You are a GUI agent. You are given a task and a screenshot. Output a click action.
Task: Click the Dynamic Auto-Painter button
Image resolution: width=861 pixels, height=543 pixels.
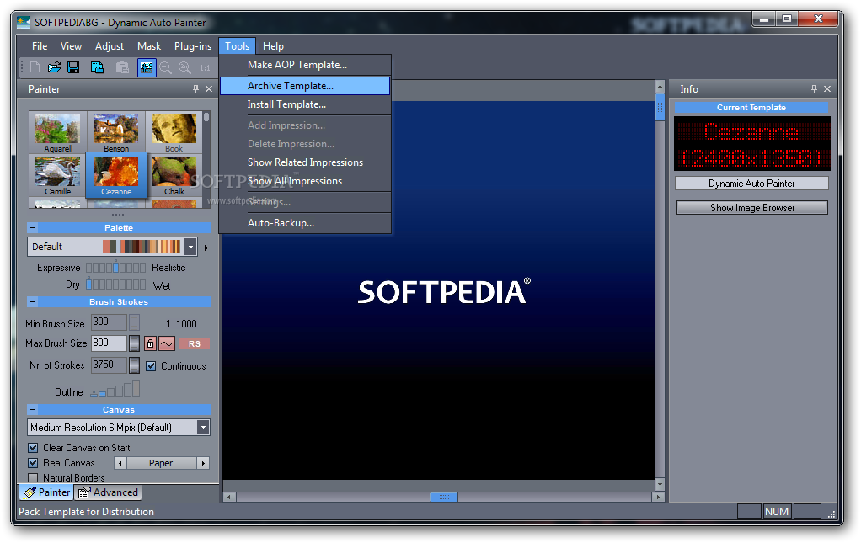point(751,184)
